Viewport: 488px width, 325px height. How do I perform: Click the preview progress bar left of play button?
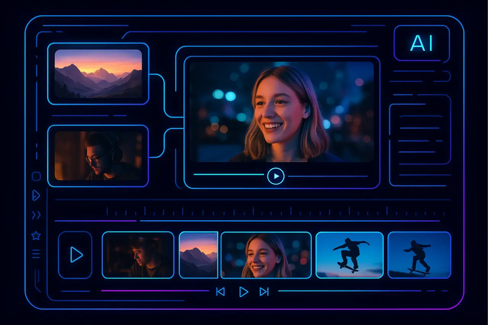pos(228,175)
